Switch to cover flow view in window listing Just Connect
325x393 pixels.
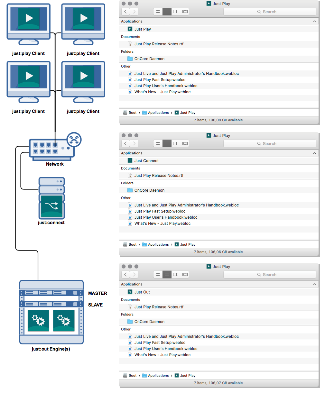coord(185,143)
